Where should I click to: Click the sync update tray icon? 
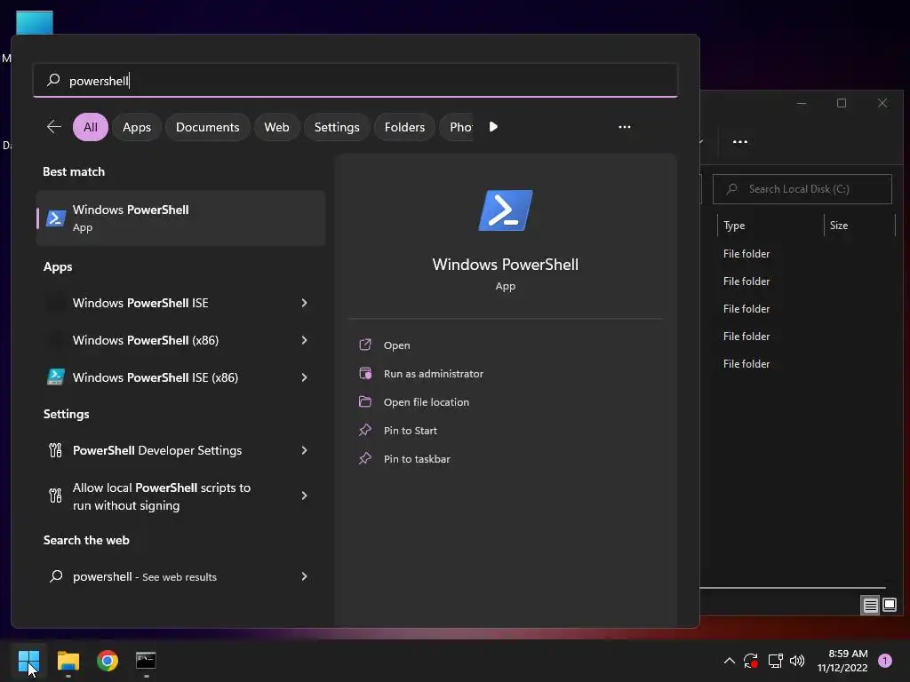click(751, 661)
